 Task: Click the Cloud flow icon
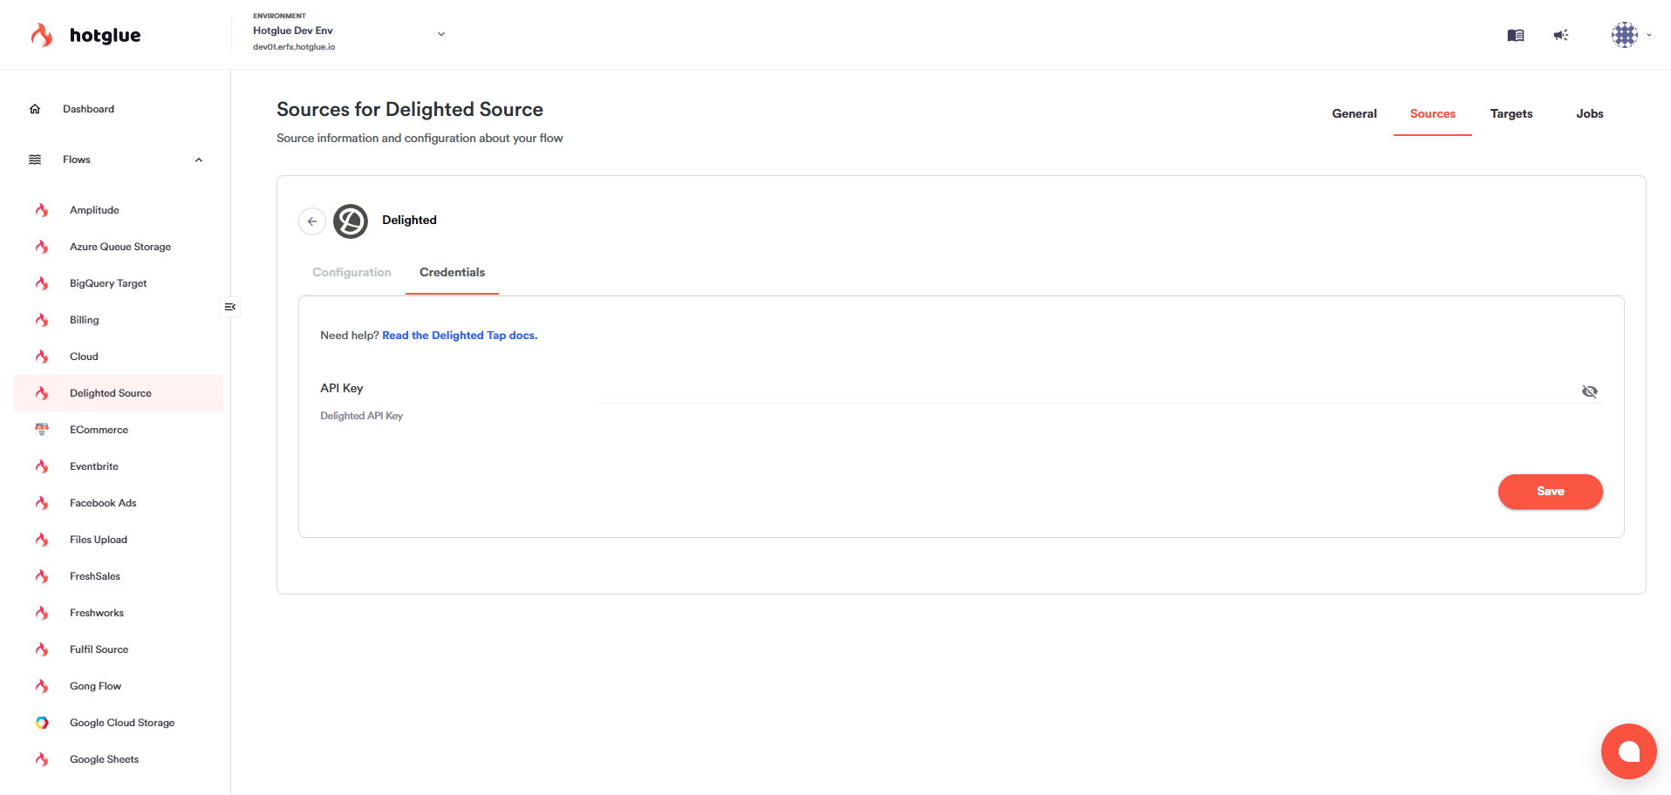click(x=42, y=357)
